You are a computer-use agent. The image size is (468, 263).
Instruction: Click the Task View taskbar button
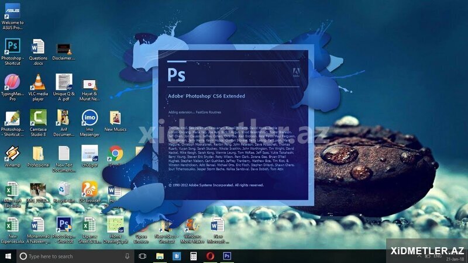click(142, 256)
